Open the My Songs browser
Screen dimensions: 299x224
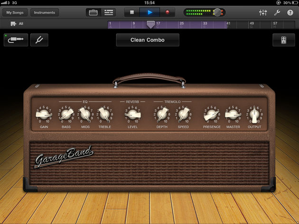[x=15, y=13]
